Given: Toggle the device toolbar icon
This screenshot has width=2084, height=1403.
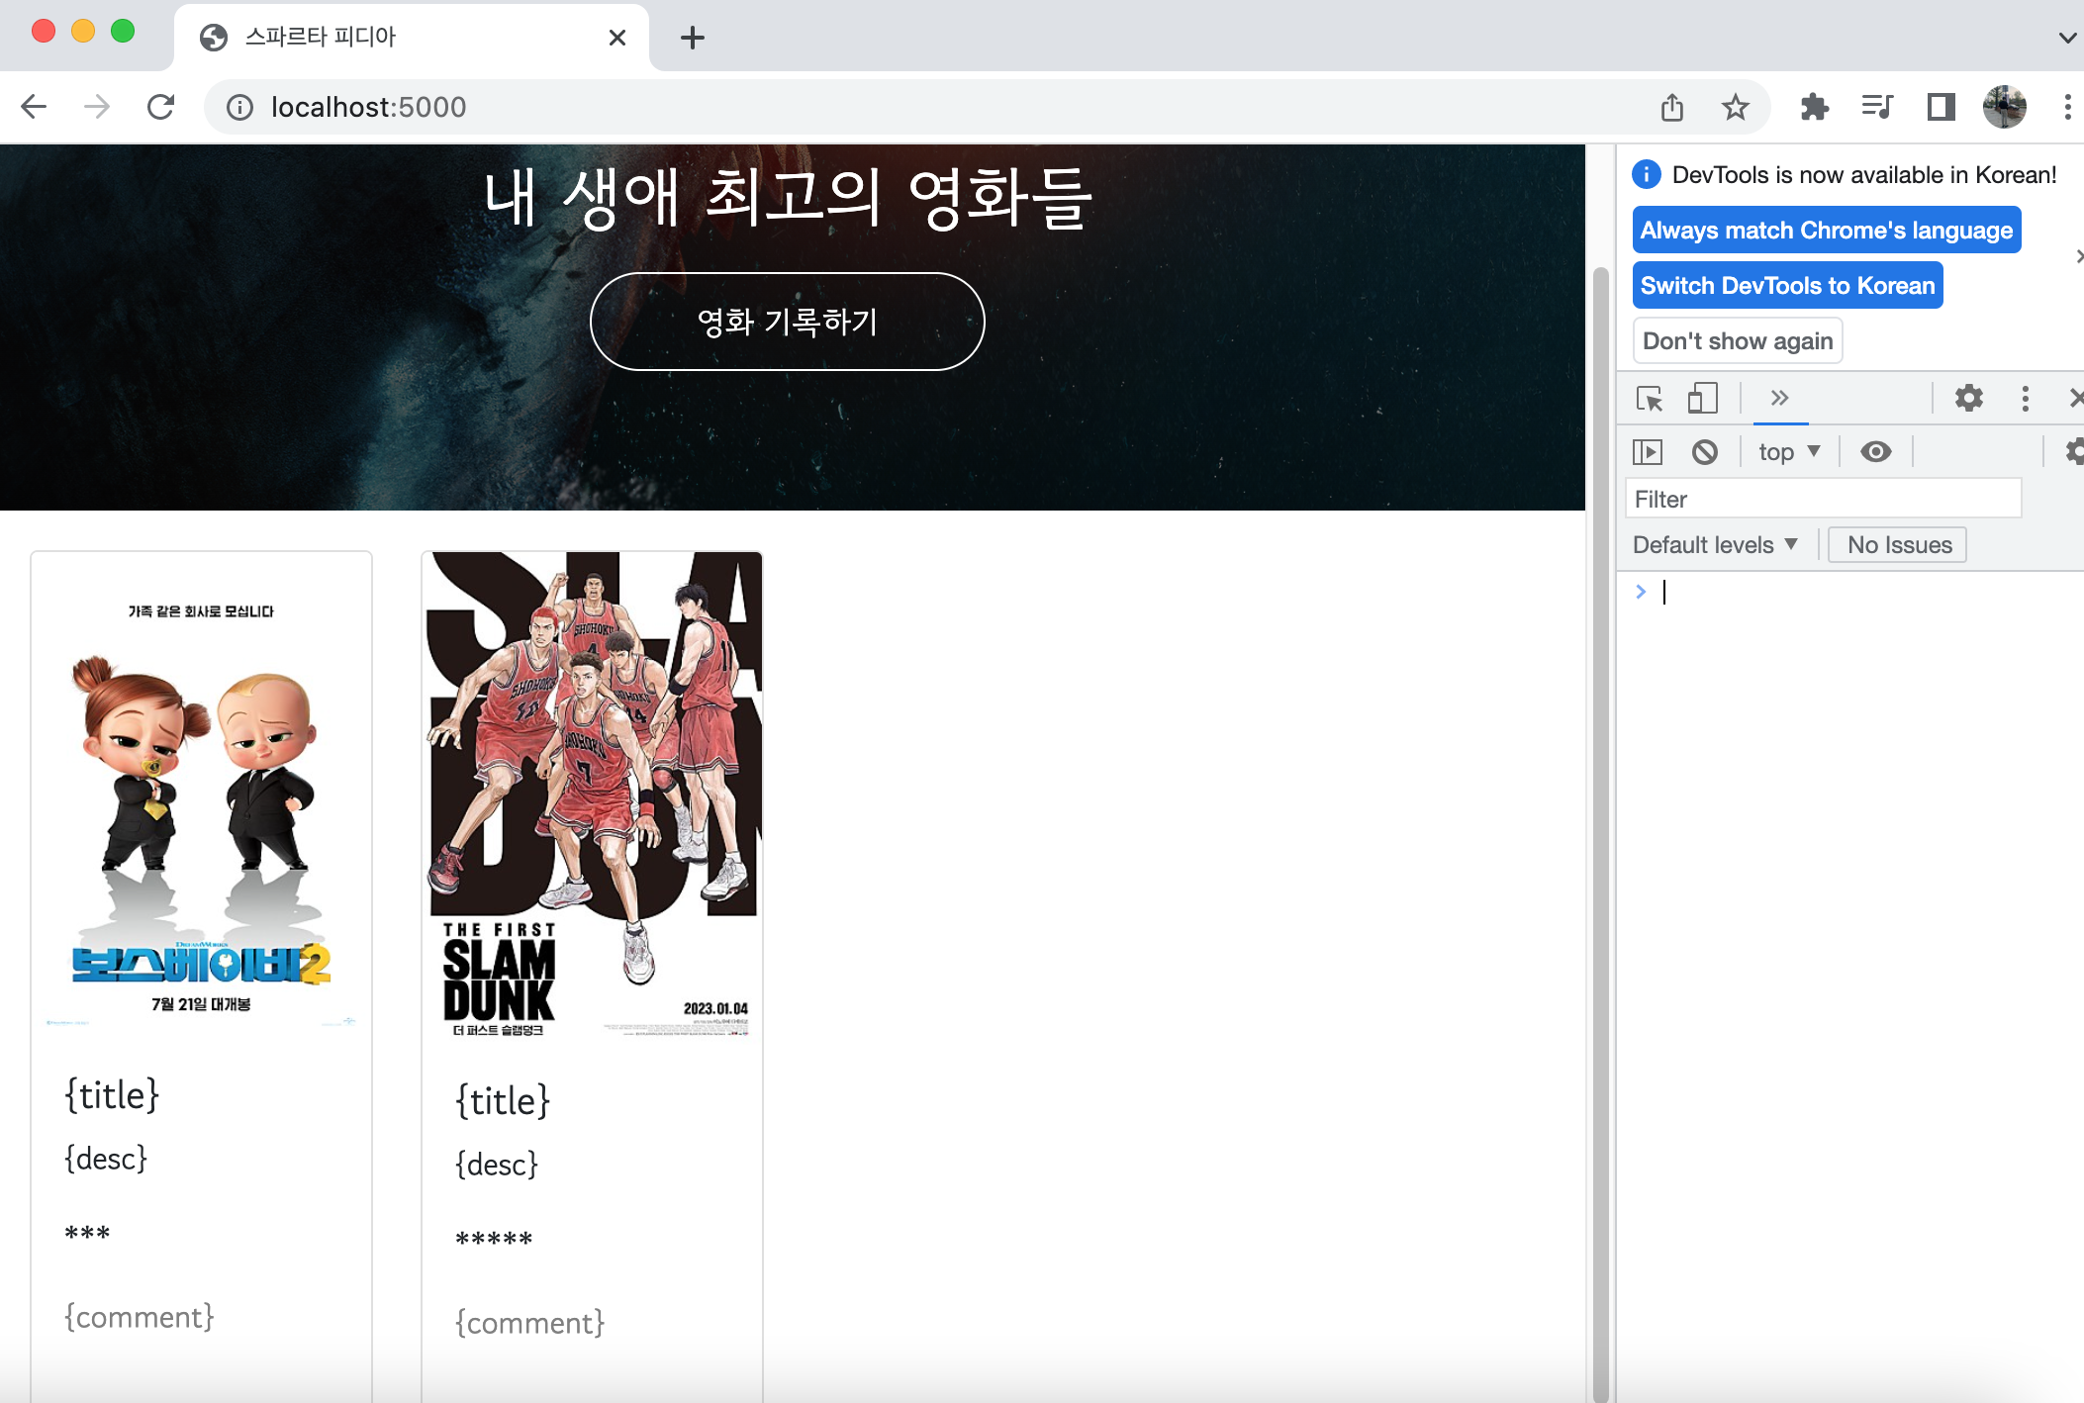Looking at the screenshot, I should click(x=1702, y=398).
